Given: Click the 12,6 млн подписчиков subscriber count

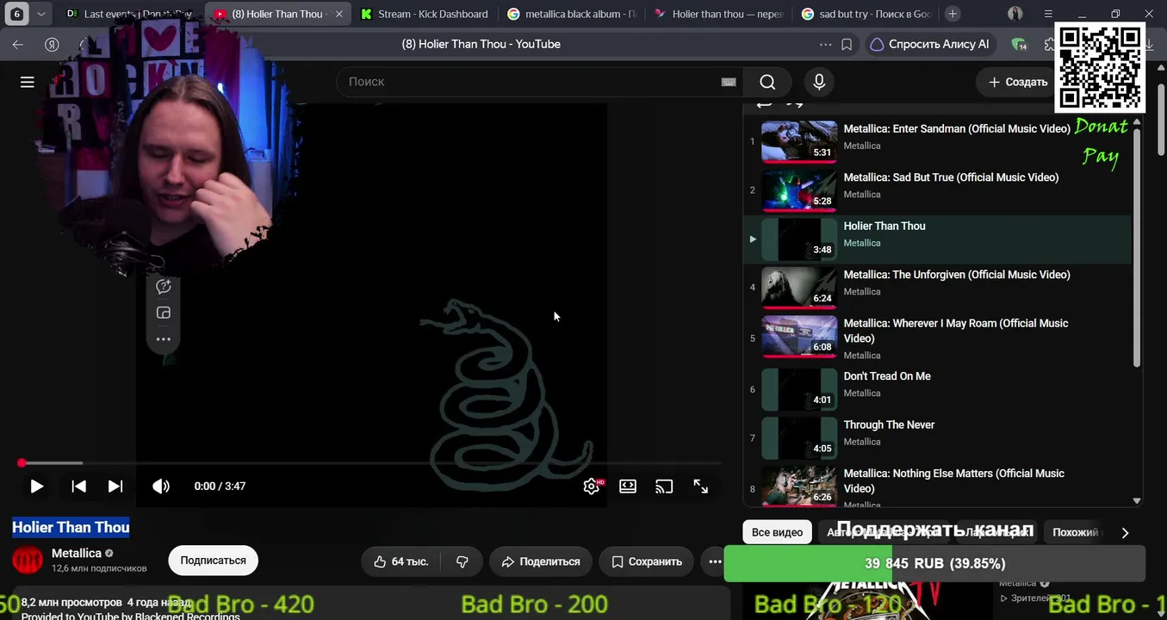Looking at the screenshot, I should [99, 568].
